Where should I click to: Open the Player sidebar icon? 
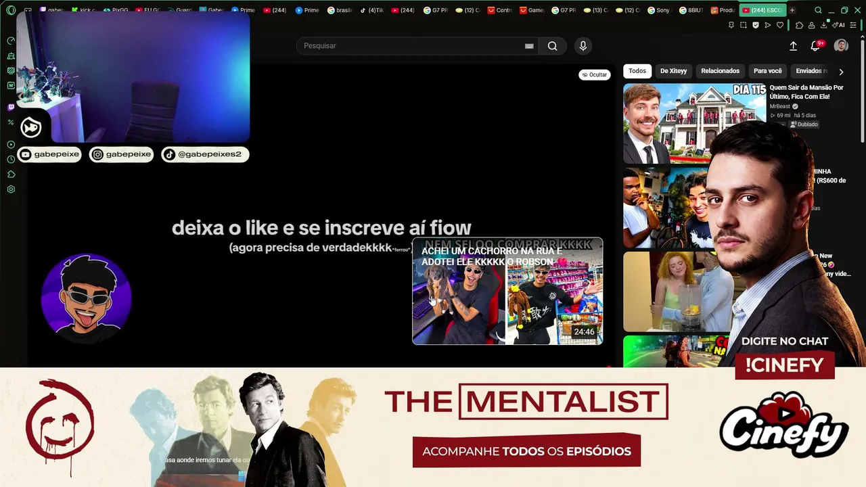(11, 145)
